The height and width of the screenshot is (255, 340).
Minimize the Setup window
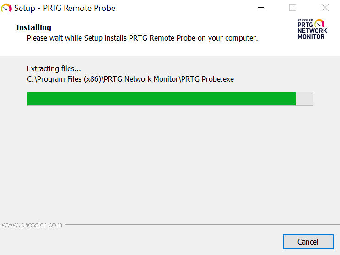(261, 8)
